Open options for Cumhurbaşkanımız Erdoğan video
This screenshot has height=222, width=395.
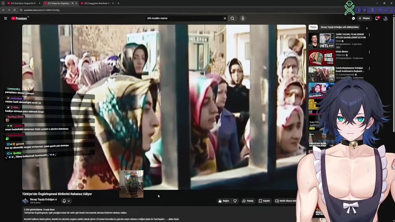pos(369,68)
